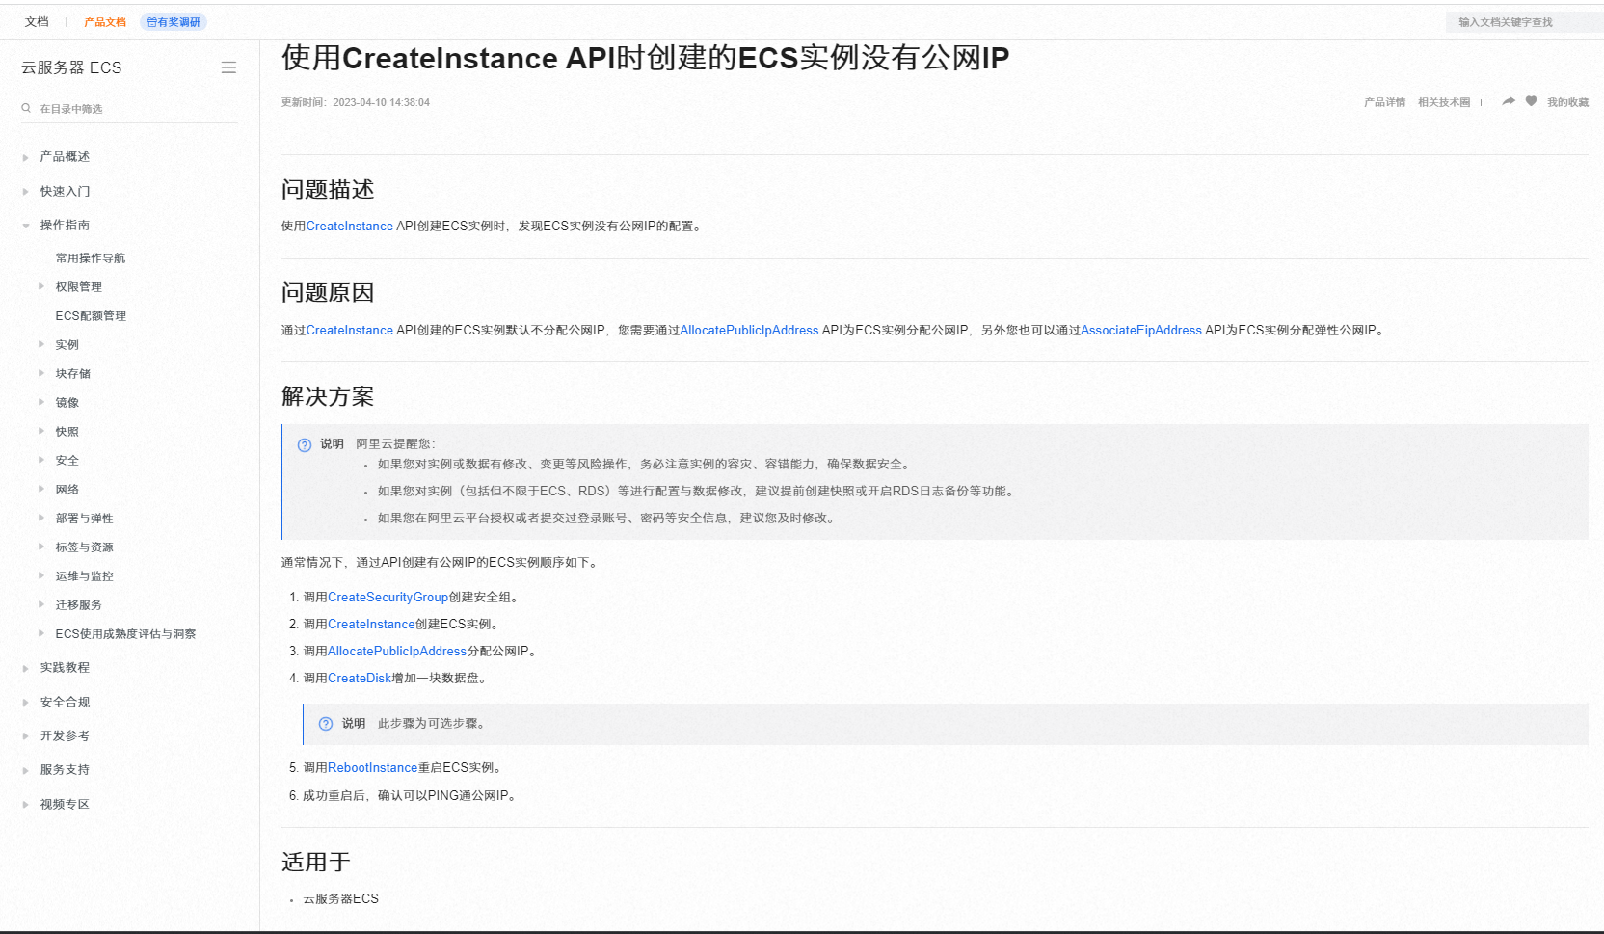Expand the 块存储 arrow
The height and width of the screenshot is (934, 1604).
click(x=41, y=373)
